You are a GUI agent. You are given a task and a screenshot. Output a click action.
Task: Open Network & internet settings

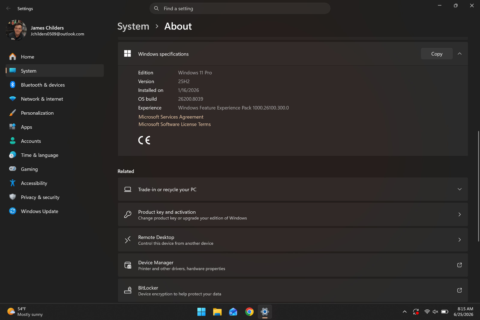55,99
